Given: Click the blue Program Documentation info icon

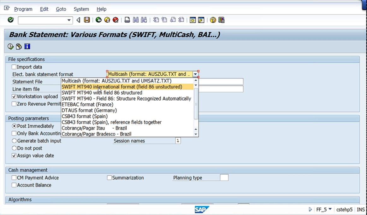Looking at the screenshot, I should click(x=27, y=46).
